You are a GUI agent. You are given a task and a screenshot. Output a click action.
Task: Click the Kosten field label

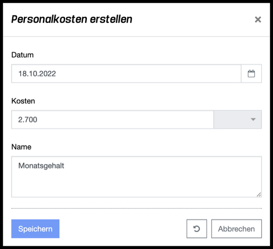point(23,101)
